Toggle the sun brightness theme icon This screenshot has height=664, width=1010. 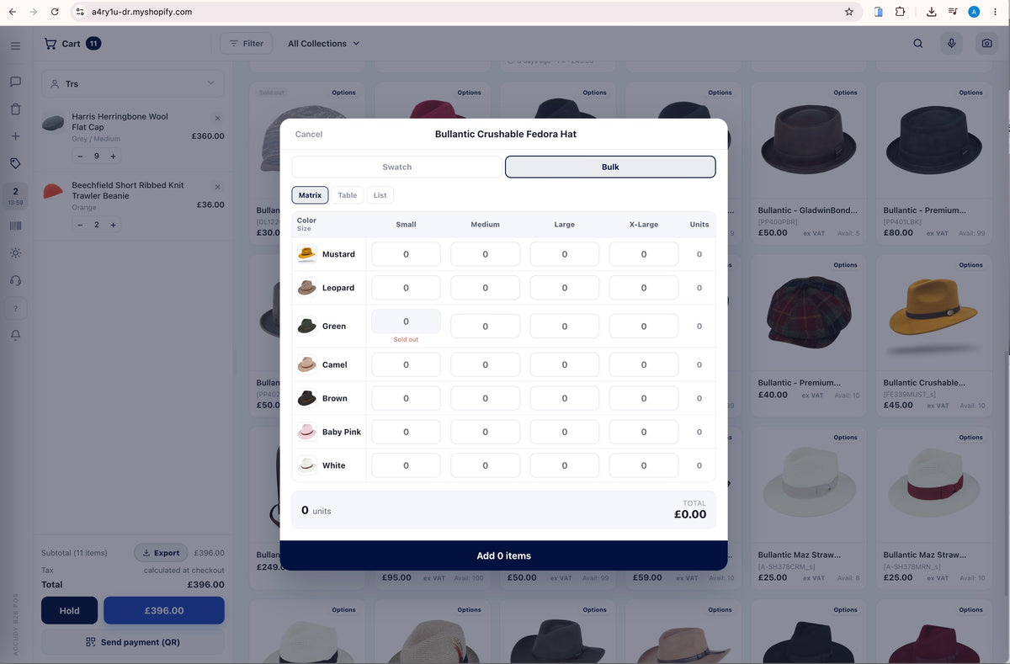pos(15,253)
